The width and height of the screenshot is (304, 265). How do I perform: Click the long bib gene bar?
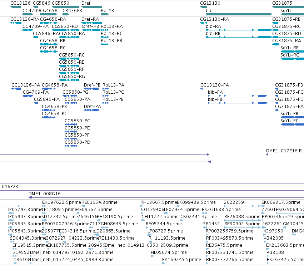(239, 14)
